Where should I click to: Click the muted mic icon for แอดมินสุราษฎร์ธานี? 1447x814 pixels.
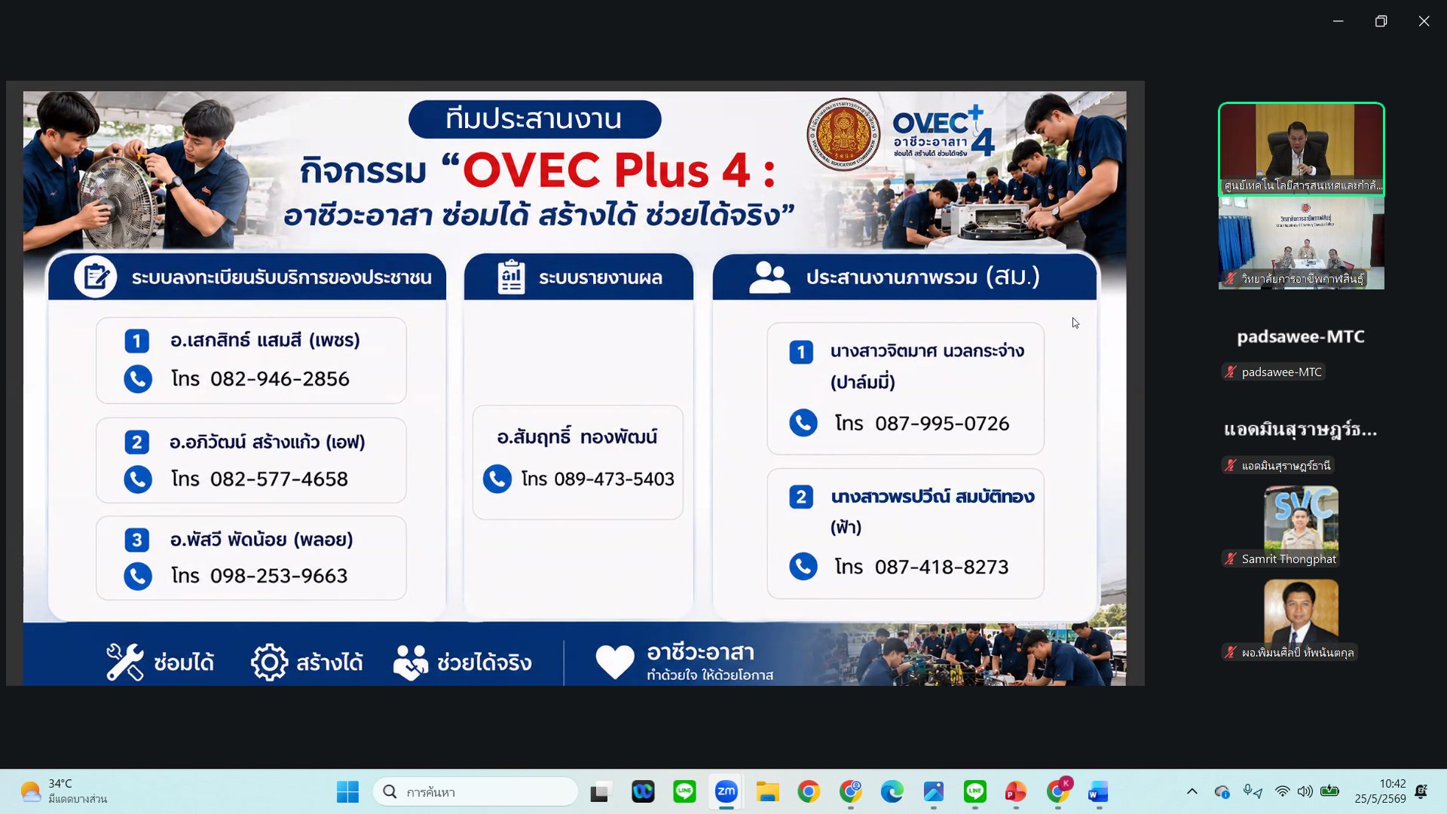point(1231,465)
